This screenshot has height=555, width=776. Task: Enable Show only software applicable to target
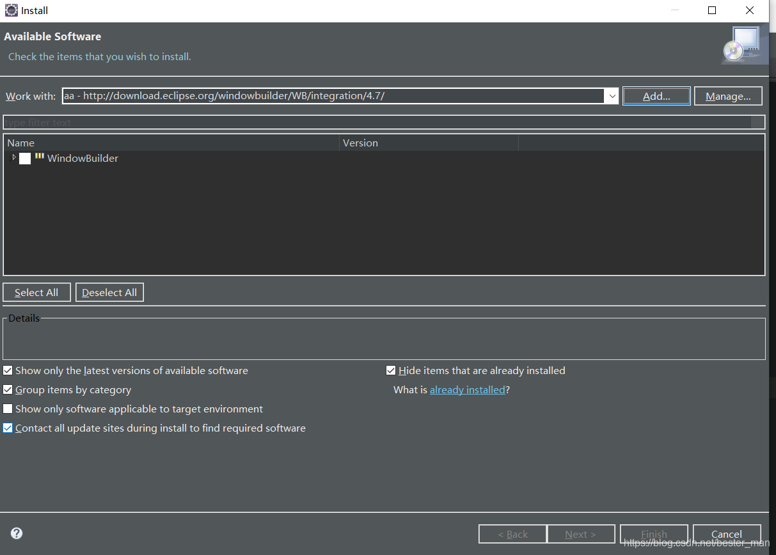(x=8, y=409)
